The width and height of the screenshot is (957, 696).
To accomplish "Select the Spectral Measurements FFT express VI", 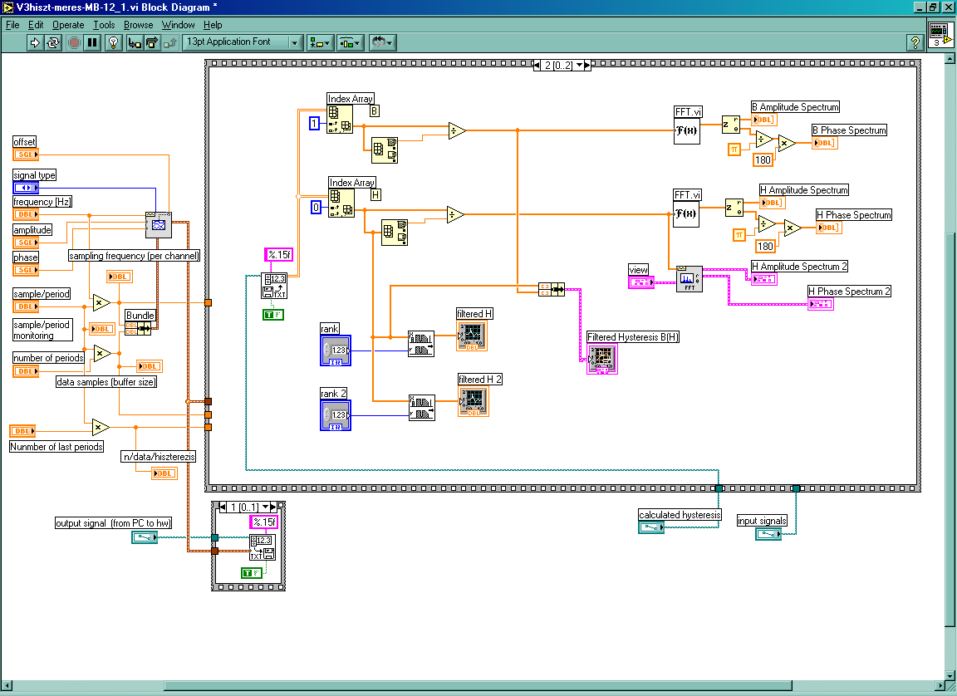I will click(x=690, y=279).
